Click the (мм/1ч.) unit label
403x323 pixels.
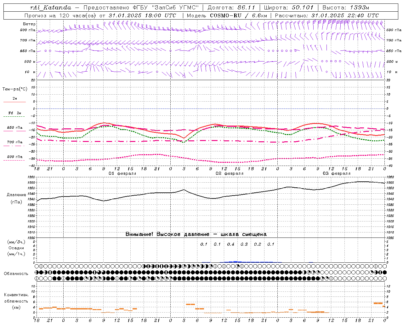click(16, 254)
